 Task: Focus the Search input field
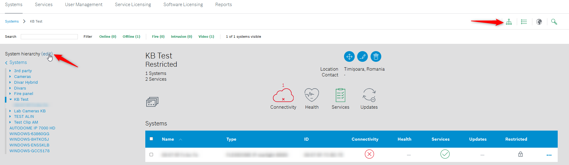49,37
